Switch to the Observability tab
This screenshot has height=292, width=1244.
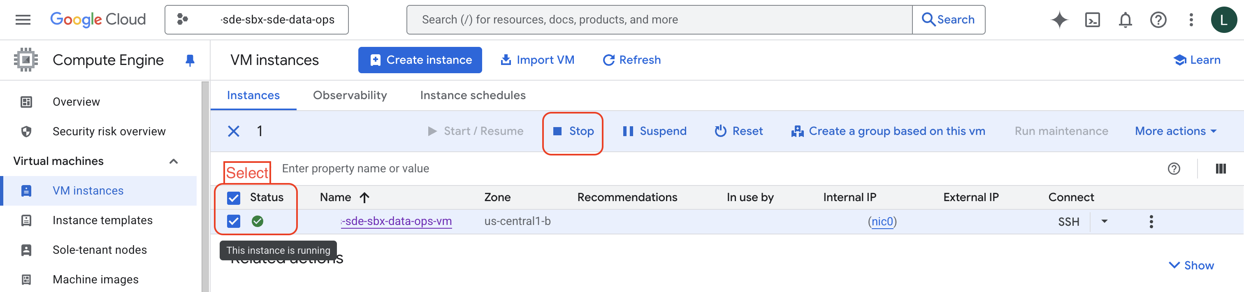(x=350, y=95)
